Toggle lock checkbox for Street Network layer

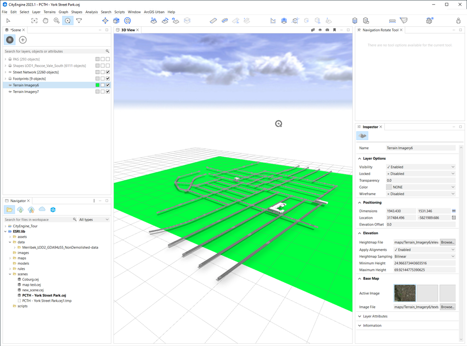(102, 72)
